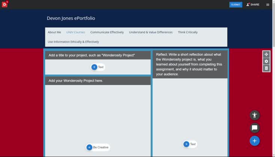
Task: Click the Be Creative add button
Action: coord(98,147)
